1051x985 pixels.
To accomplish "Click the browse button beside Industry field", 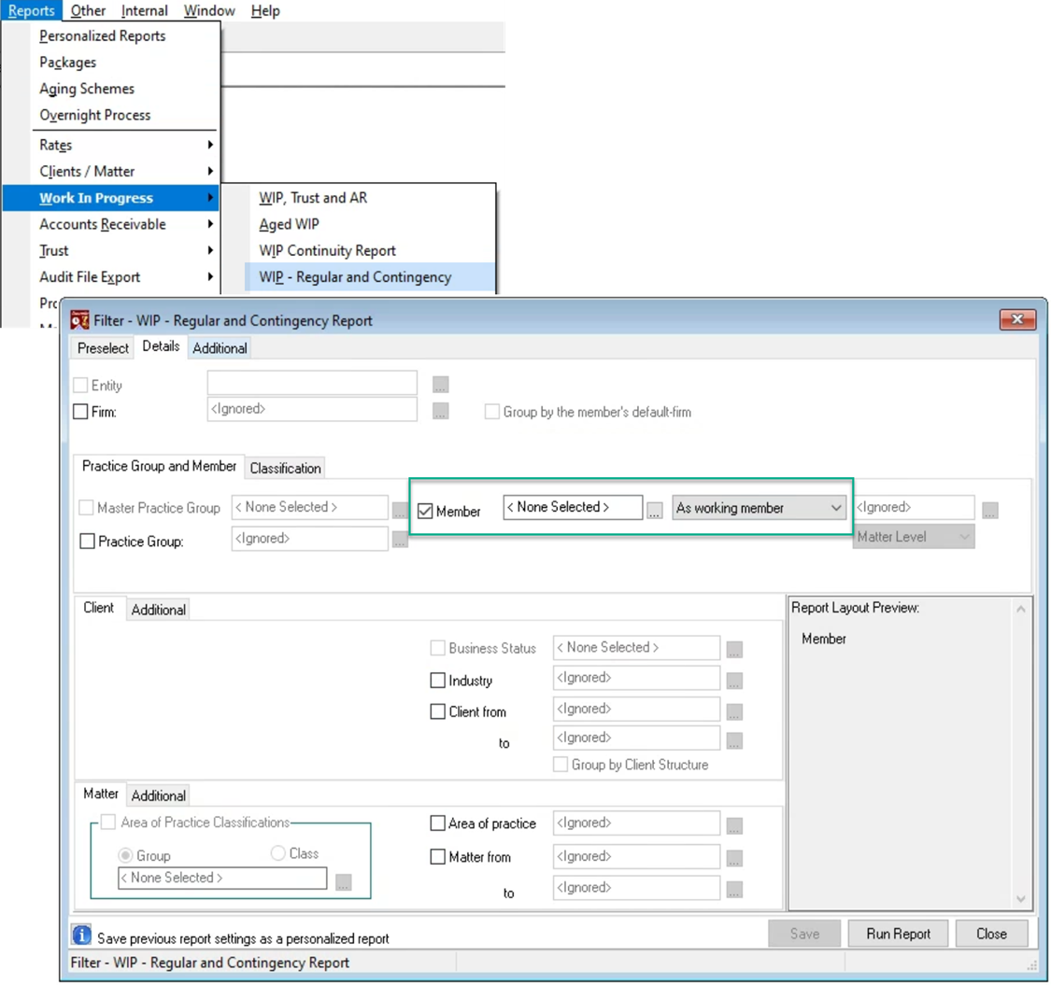I will pos(734,681).
